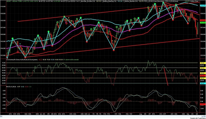Click the MACD(12,26,9) study label

11,86
